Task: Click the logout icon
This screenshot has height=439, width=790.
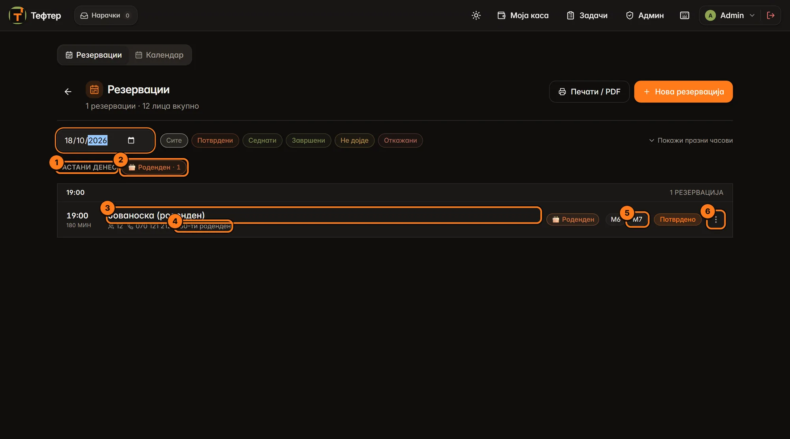Action: (x=771, y=15)
